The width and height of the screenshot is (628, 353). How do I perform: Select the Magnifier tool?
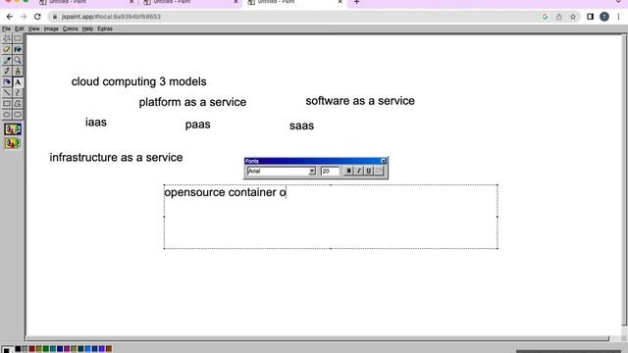pyautogui.click(x=18, y=60)
